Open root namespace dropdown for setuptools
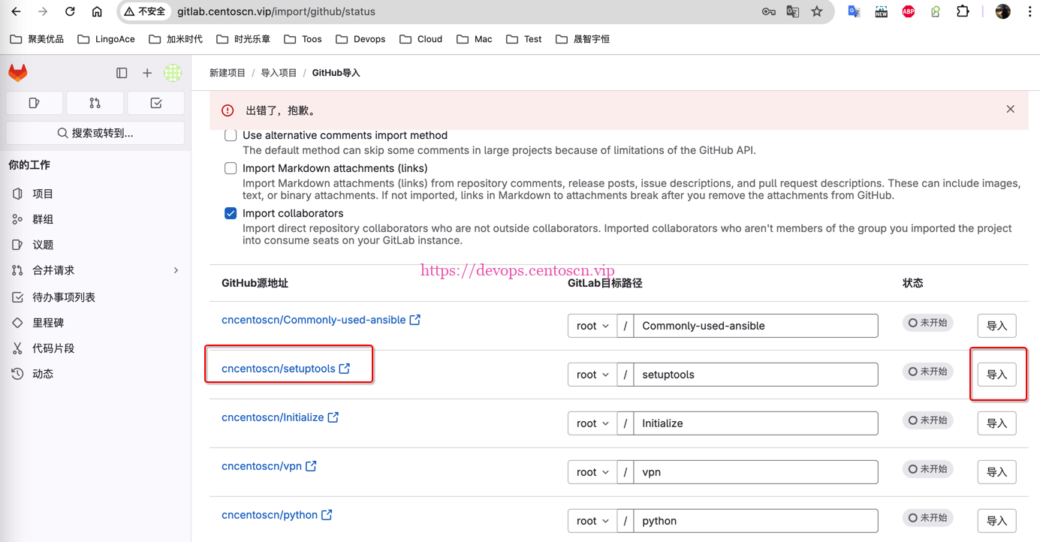This screenshot has width=1040, height=542. pos(592,375)
